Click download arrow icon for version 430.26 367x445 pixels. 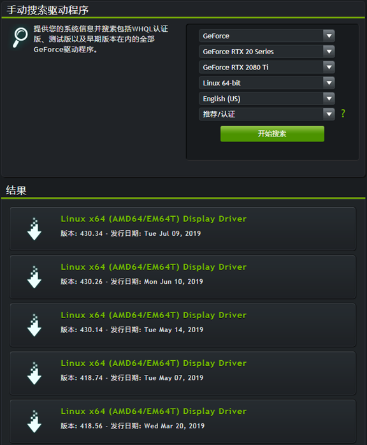[34, 277]
